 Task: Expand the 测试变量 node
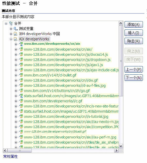pos(11,29)
